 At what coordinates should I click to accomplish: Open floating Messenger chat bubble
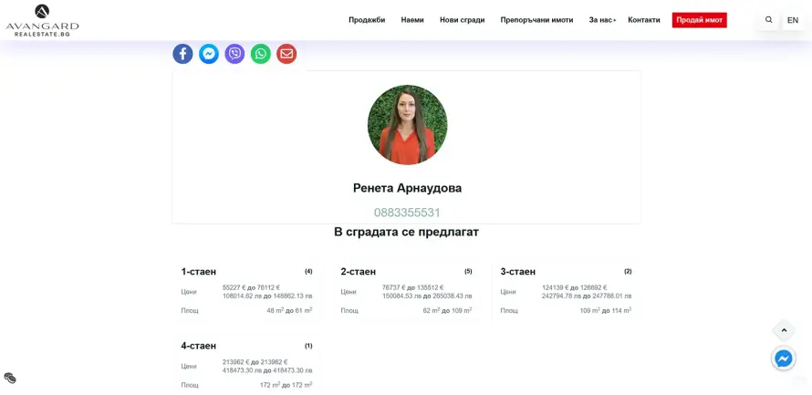pyautogui.click(x=784, y=359)
